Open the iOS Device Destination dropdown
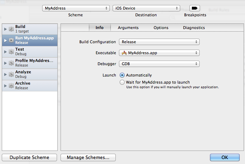This screenshot has height=164, width=245. 146,8
